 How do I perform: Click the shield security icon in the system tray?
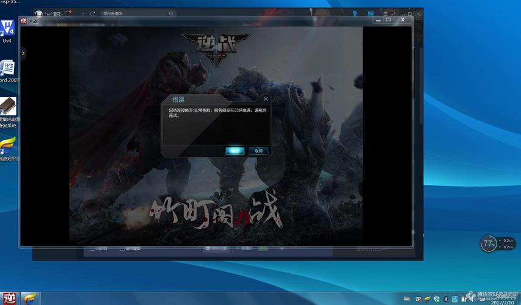pyautogui.click(x=437, y=300)
